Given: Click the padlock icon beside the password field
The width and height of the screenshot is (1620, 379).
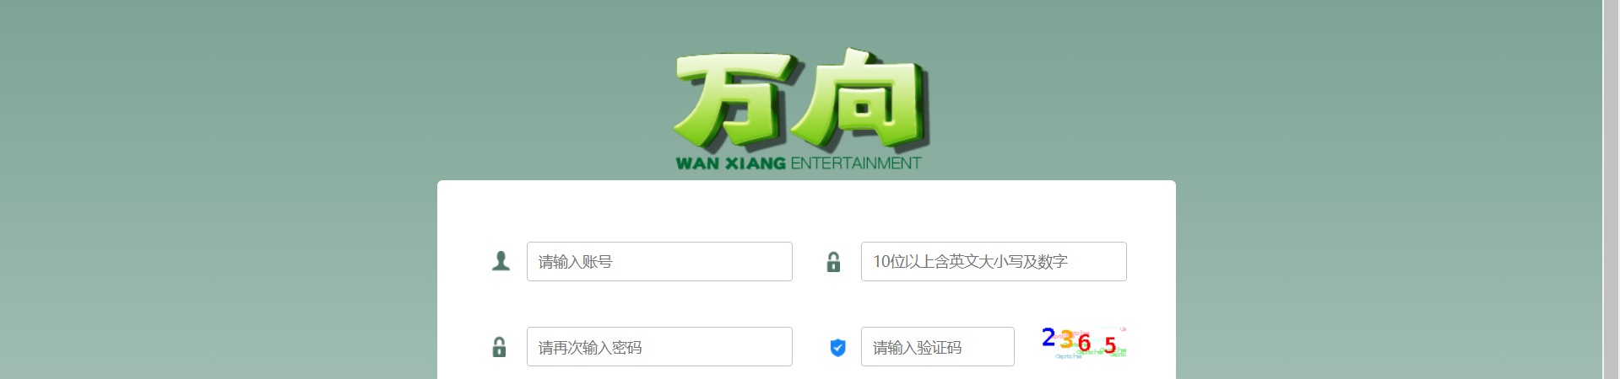Looking at the screenshot, I should click(x=833, y=262).
